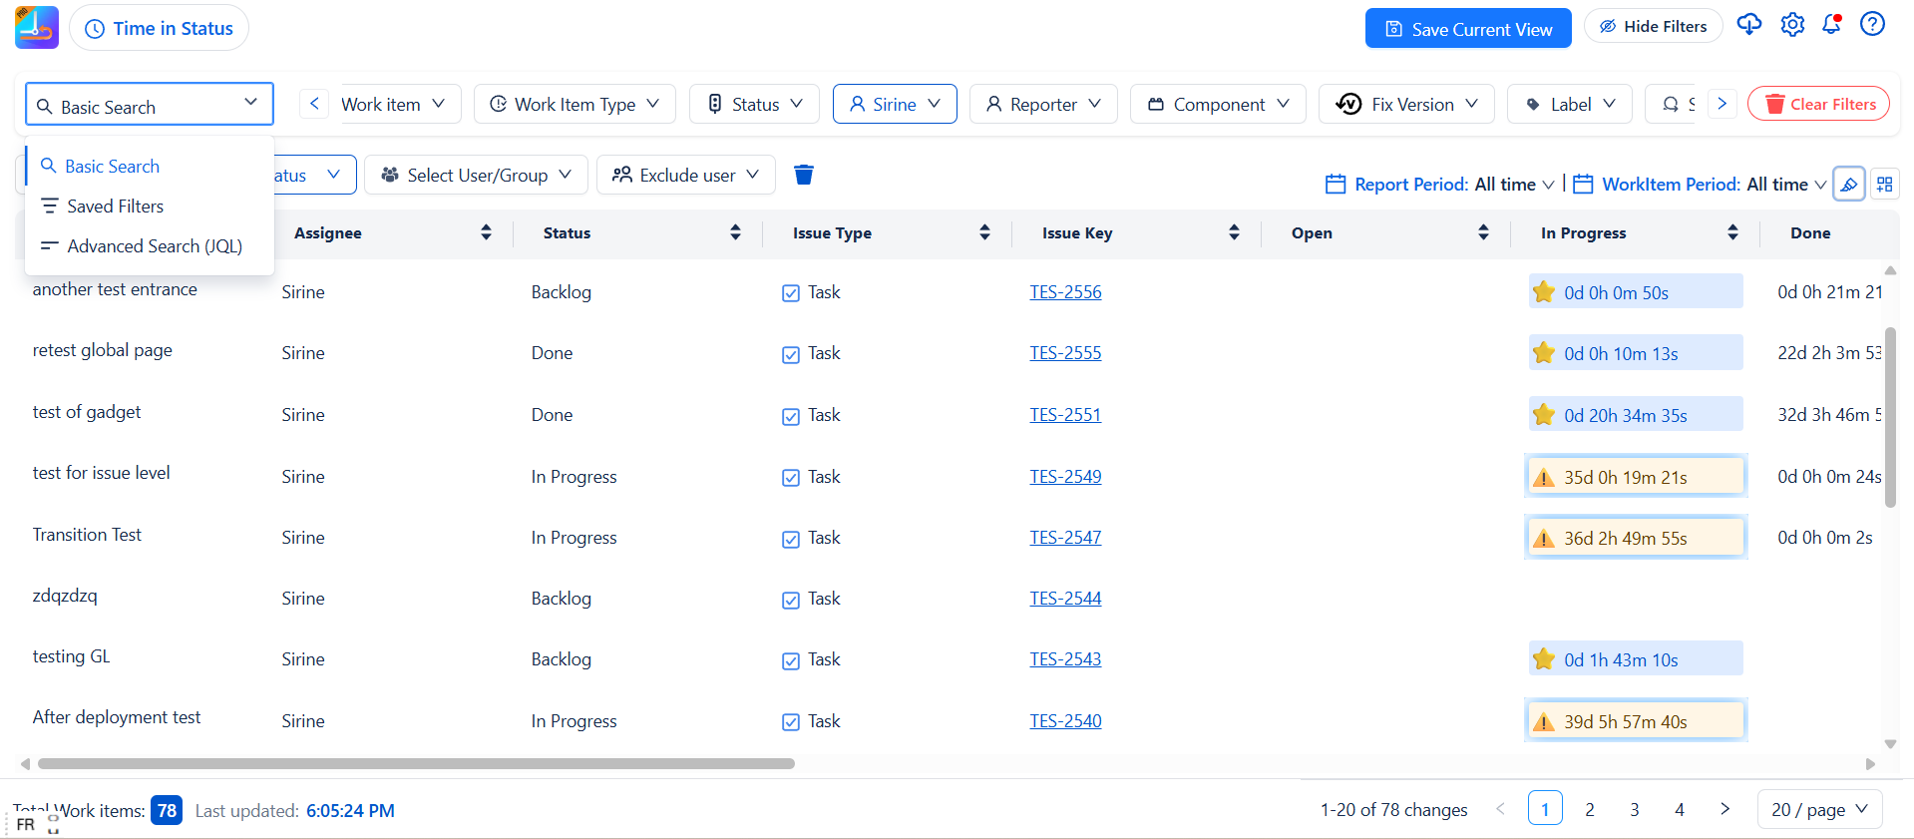Viewport: 1914px width, 839px height.
Task: Choose Advanced Search (JQL) option
Action: point(155,246)
